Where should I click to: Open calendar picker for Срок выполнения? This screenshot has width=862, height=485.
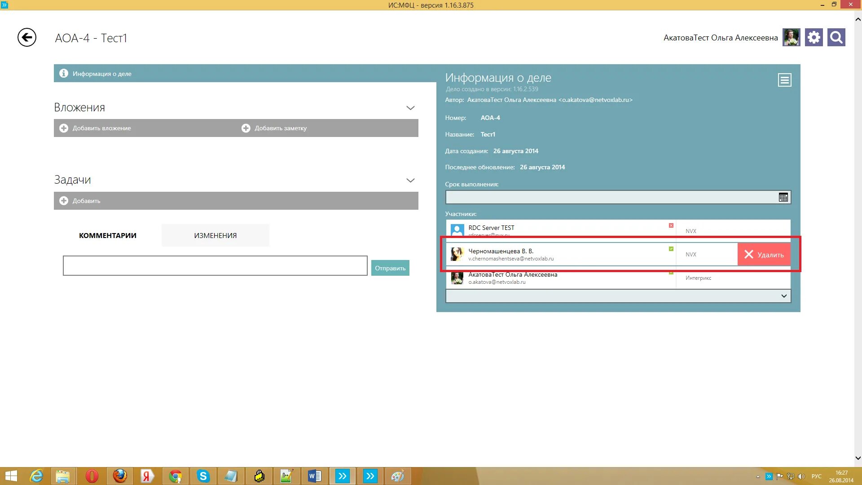click(783, 197)
